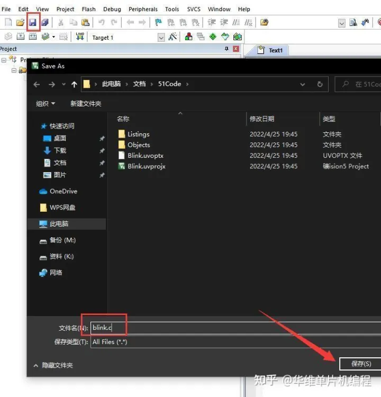Collapse the Project root tree node
Screen dimensions: 381x397
[4, 60]
